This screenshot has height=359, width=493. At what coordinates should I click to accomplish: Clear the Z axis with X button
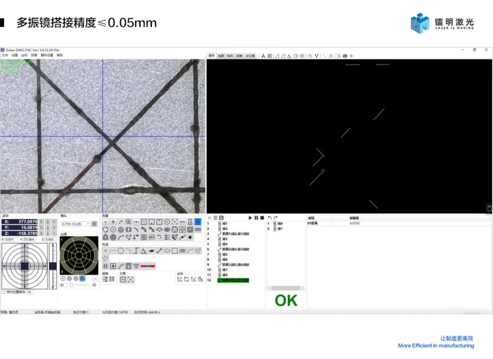(54, 234)
